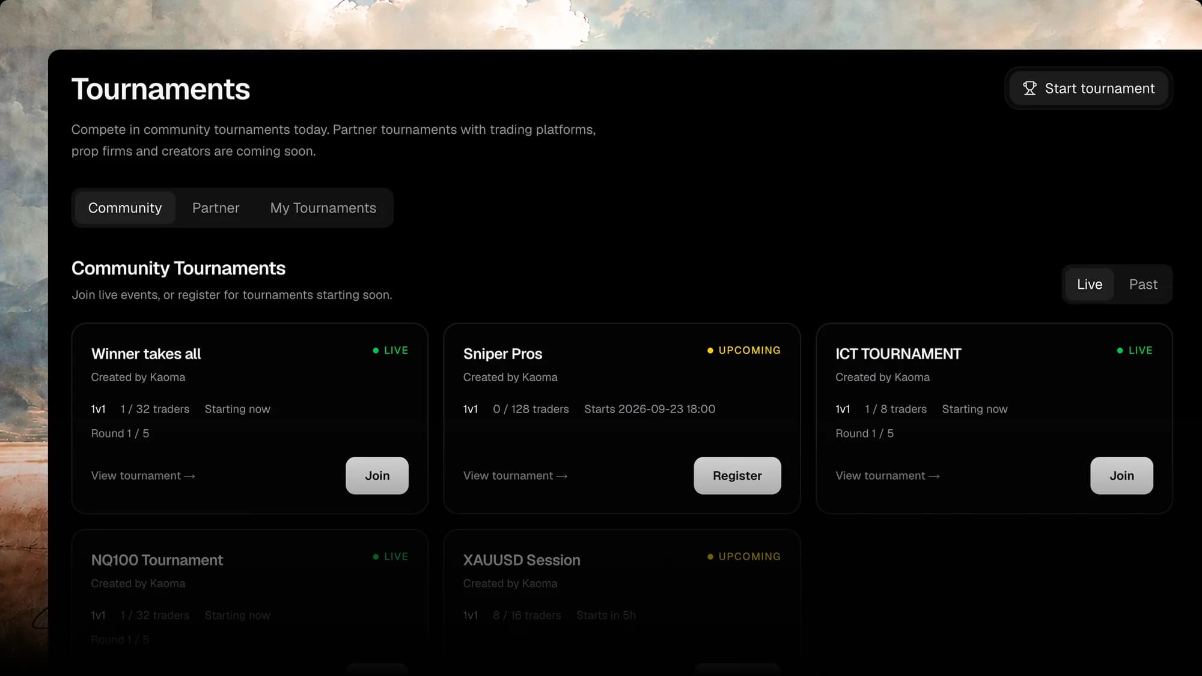
Task: Click 'Round 1 / 5' in Winner takes all card
Action: tap(120, 433)
